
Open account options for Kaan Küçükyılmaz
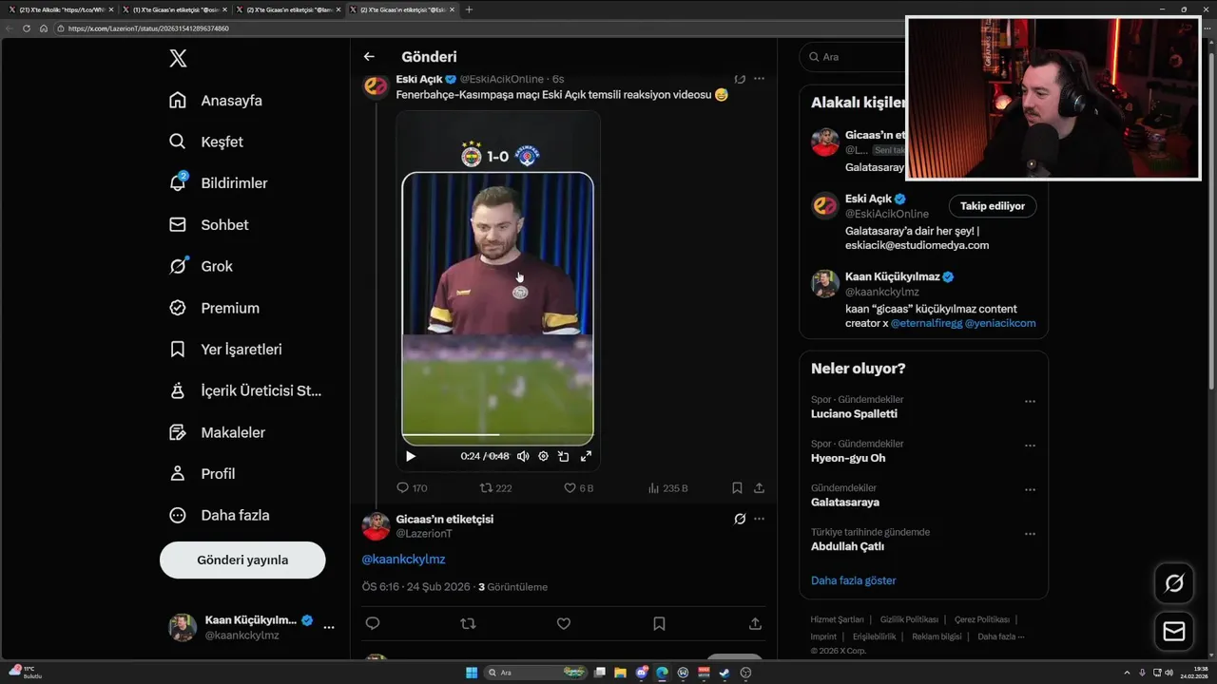[x=329, y=627]
